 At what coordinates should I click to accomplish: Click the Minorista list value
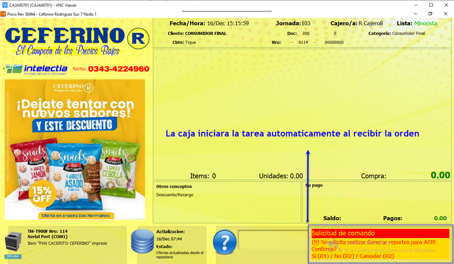(425, 23)
